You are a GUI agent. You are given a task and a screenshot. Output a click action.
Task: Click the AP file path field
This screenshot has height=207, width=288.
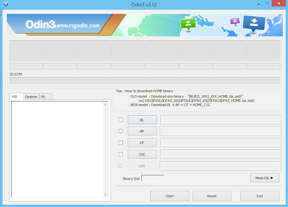221,131
